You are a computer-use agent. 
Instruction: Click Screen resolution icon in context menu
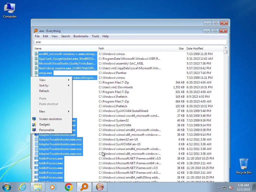[x=34, y=119]
